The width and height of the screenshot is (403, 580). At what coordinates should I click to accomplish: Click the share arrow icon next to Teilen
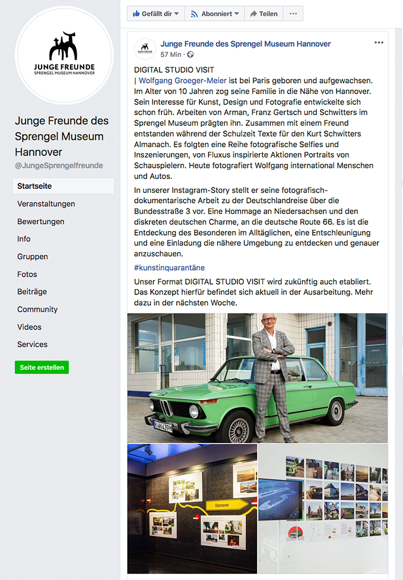click(x=253, y=14)
